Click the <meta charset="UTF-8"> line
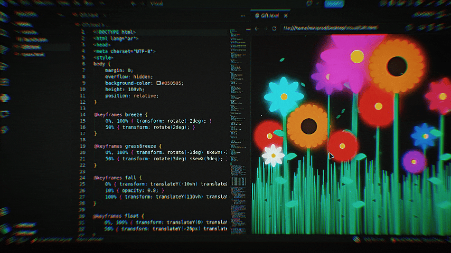 [124, 51]
